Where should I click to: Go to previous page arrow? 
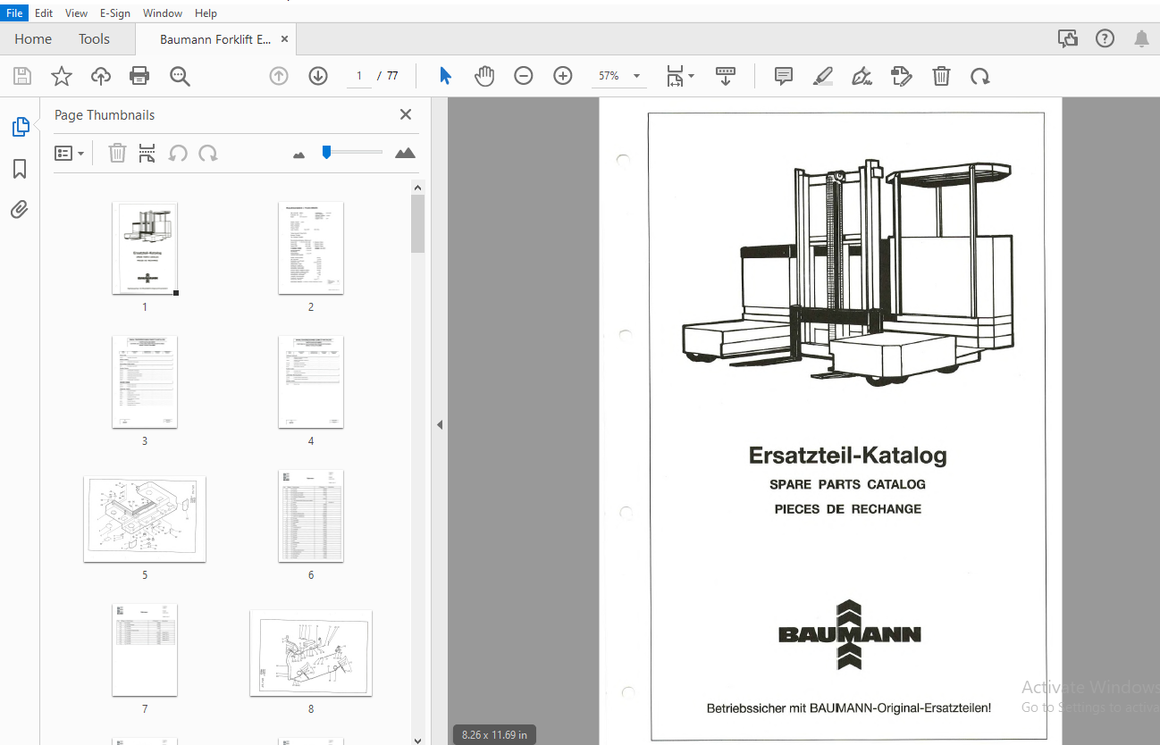click(x=279, y=76)
